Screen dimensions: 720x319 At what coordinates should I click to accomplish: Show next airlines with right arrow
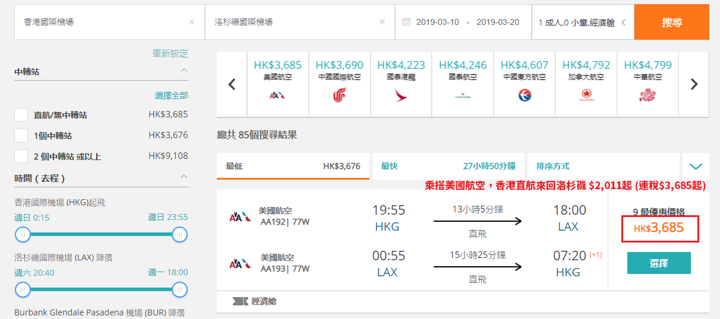(x=694, y=84)
